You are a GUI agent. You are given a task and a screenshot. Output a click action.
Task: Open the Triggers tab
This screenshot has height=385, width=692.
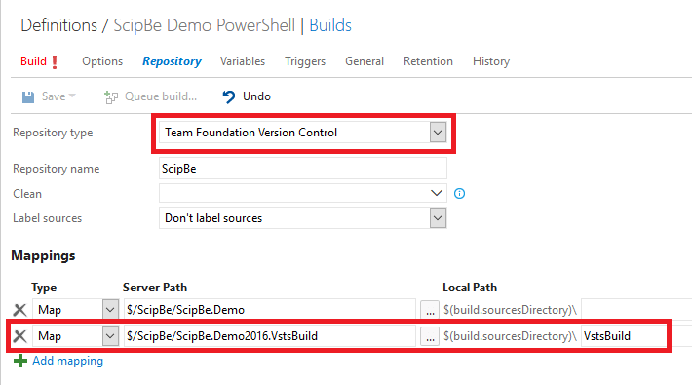pos(305,61)
